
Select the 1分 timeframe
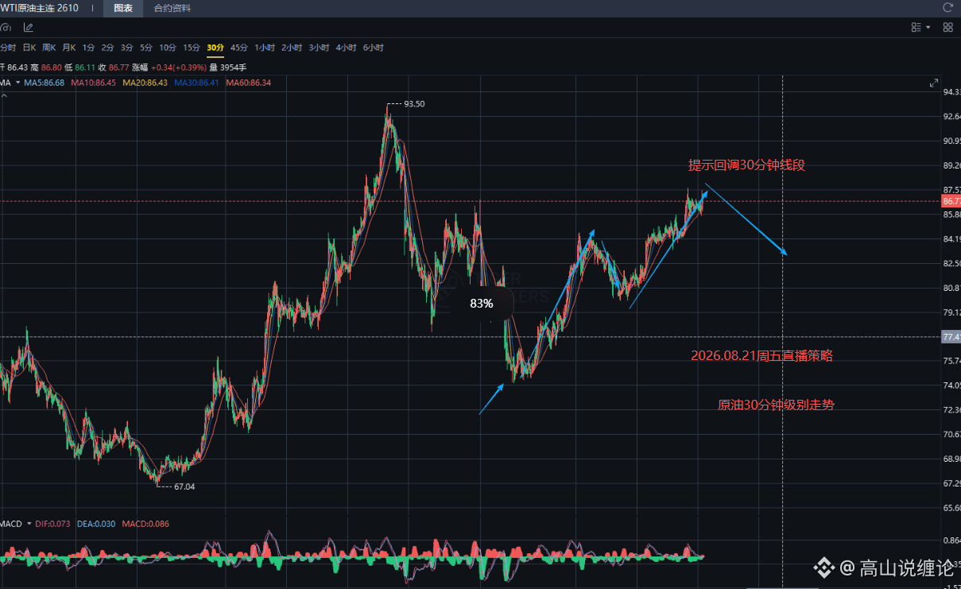tap(88, 48)
